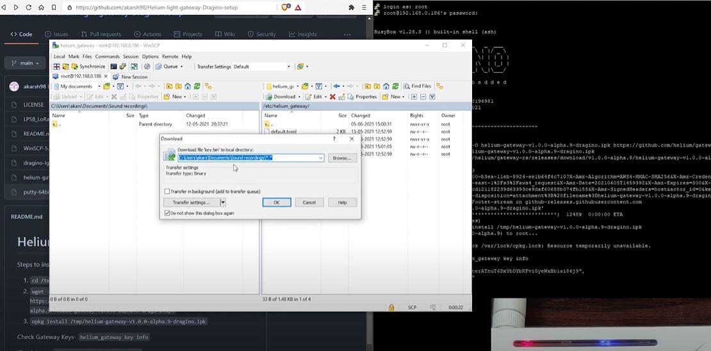Go to local home directory icon

188,86
